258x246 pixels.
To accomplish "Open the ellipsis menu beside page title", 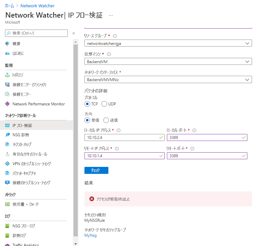I will click(x=111, y=16).
